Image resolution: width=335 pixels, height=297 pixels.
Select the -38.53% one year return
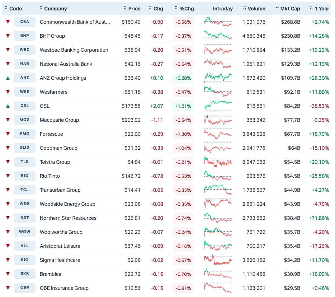[320, 106]
